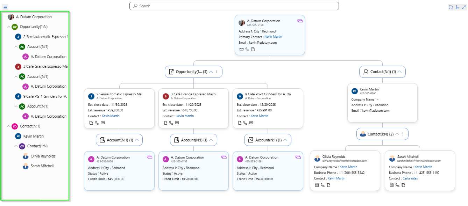Open the Carla Yates contact link
468x206 pixels.
coord(410,178)
